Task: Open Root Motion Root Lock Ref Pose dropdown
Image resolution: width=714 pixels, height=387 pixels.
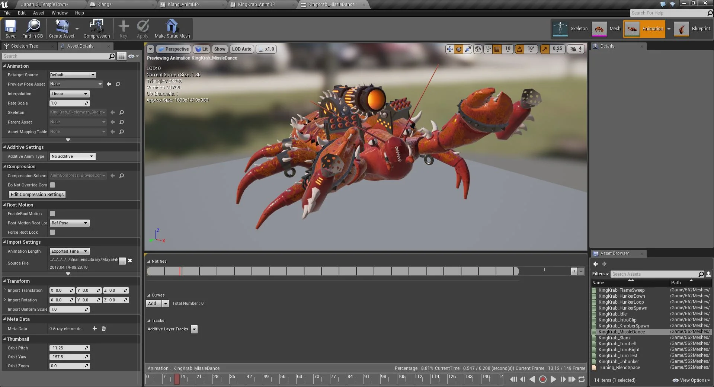Action: tap(70, 223)
